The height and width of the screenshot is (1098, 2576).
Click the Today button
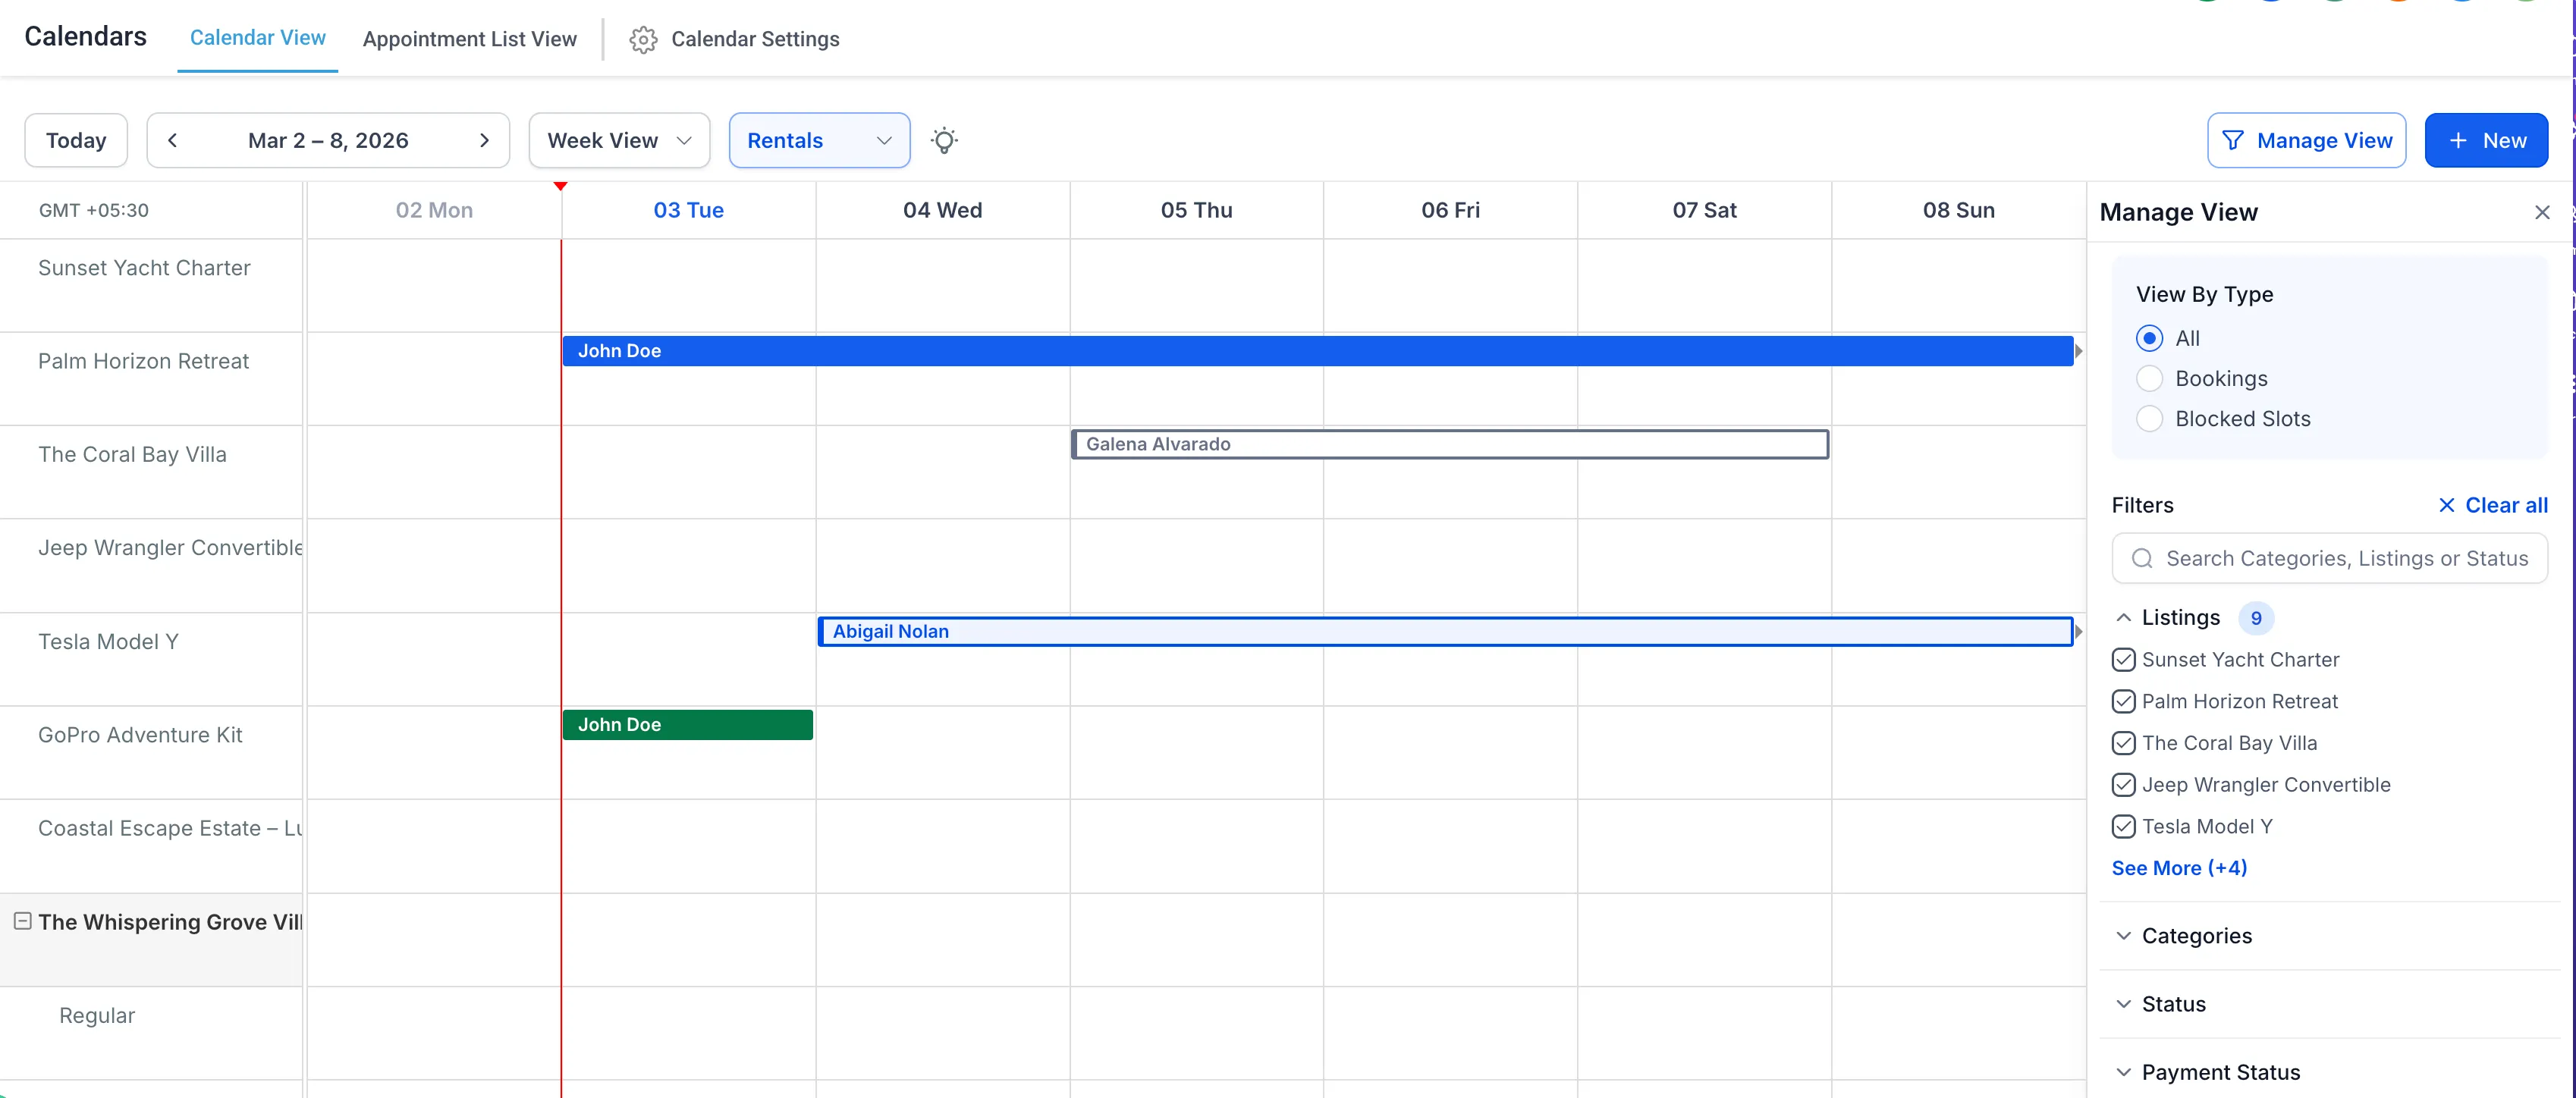coord(75,140)
